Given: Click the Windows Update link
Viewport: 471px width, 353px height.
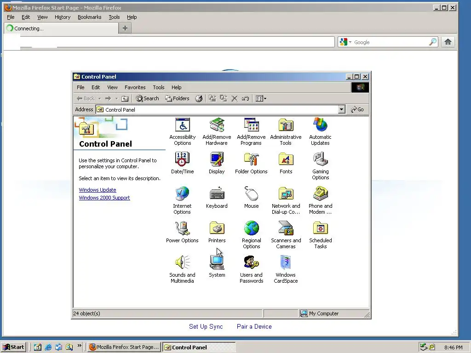Looking at the screenshot, I should coord(98,190).
